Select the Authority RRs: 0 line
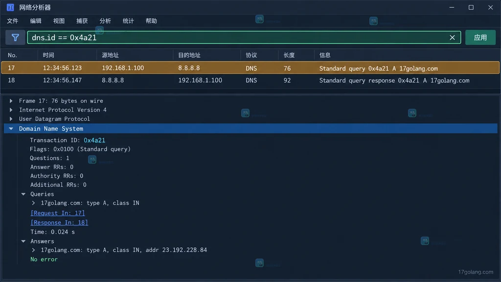Viewport: 501px width, 282px height. [57, 176]
